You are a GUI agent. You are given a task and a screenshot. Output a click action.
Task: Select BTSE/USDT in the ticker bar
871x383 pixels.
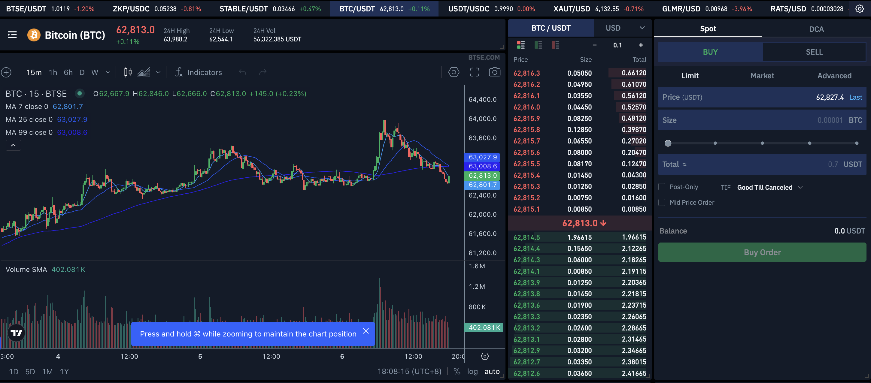tap(50, 9)
